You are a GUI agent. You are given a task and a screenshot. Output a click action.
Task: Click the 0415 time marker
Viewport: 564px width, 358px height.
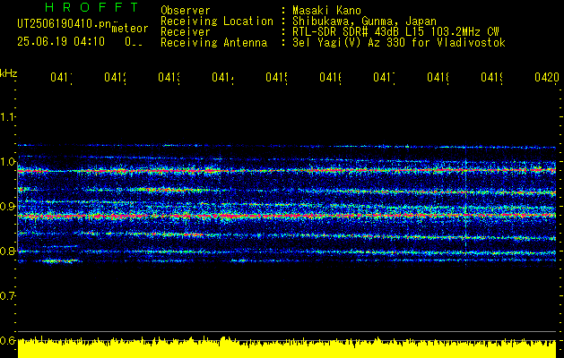tap(276, 77)
